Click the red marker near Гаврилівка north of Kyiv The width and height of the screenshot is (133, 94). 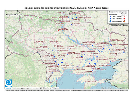point(58,30)
